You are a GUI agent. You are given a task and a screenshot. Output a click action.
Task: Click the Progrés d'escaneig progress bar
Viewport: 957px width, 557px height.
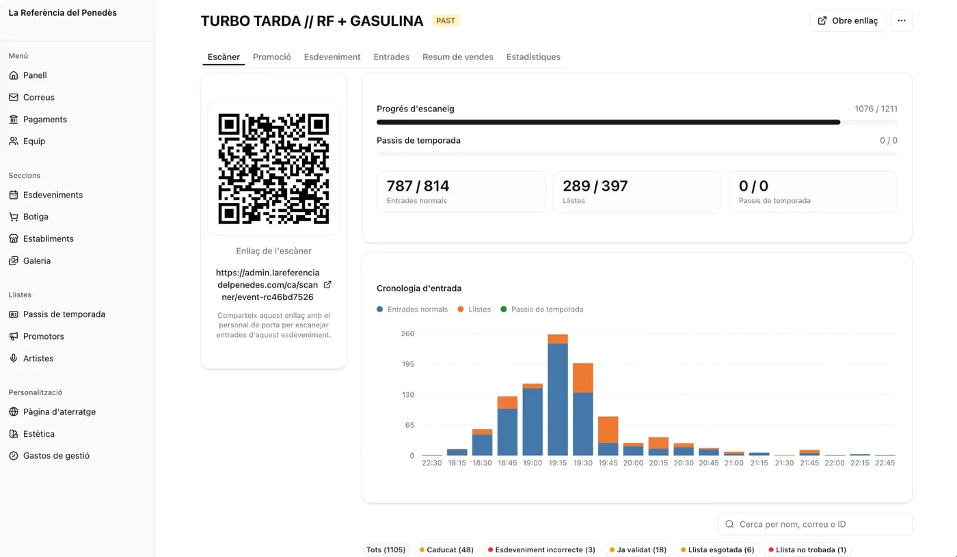point(637,122)
